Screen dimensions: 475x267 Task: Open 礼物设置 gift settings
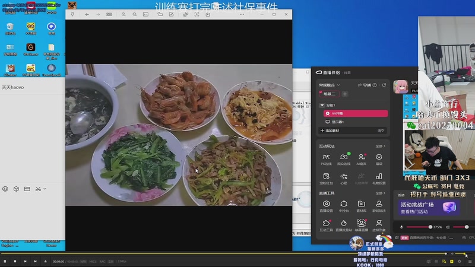coord(379,179)
